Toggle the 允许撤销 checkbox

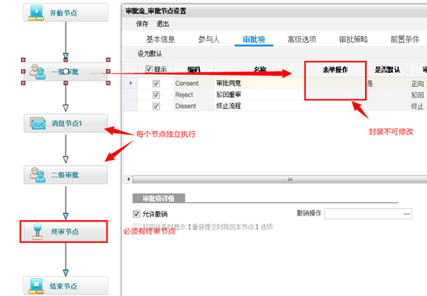coord(136,214)
